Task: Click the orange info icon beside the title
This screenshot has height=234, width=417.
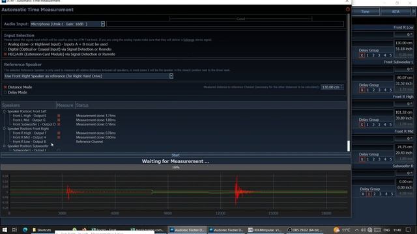Action: (347, 10)
